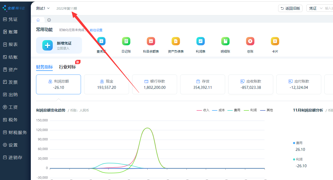Screen dimensions: 333x180
Task: Click the 新增凭证 add voucher card
Action: pos(59,45)
